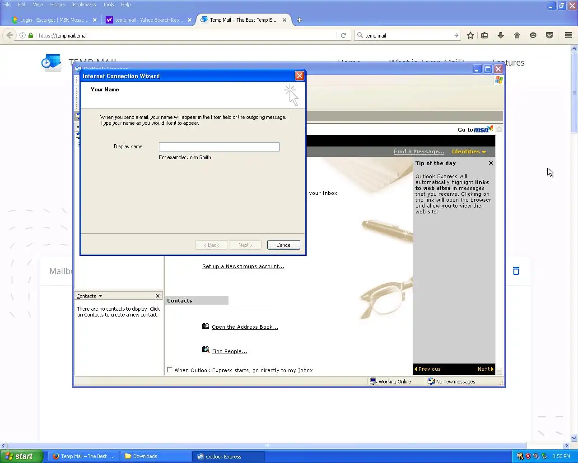Close the Temp Mail browser tab
578x463 pixels.
point(284,20)
